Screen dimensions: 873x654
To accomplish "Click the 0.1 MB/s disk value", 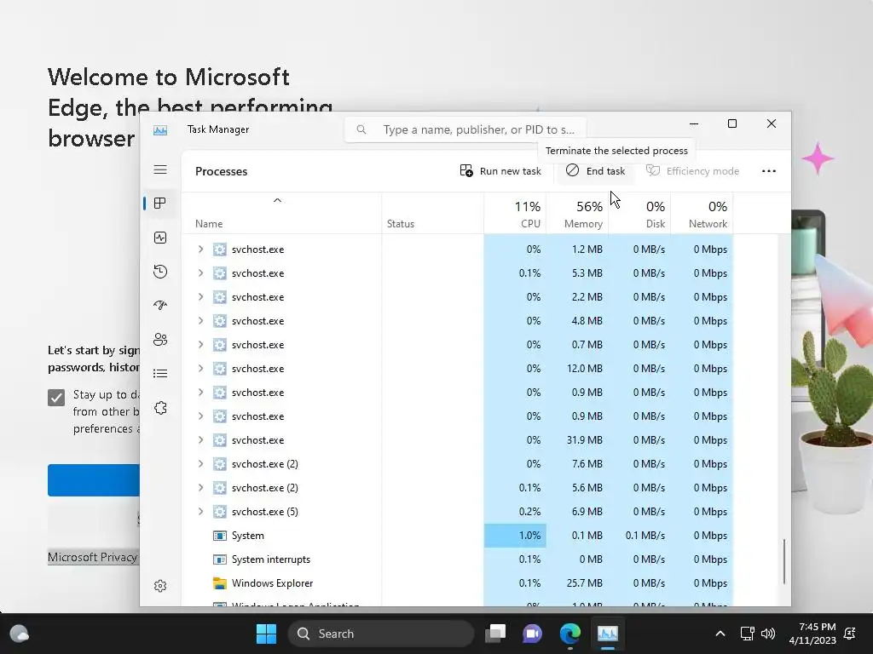I will pos(645,536).
